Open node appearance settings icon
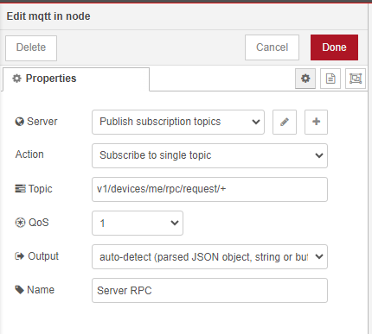Image resolution: width=372 pixels, height=334 pixels. point(356,79)
